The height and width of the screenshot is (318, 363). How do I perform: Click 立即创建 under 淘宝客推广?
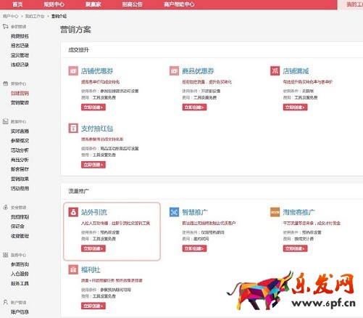pyautogui.click(x=295, y=248)
